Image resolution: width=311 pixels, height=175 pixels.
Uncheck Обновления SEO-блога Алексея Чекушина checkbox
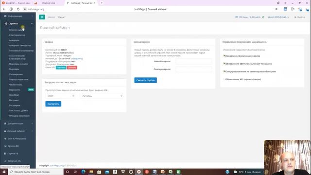pos(225,64)
